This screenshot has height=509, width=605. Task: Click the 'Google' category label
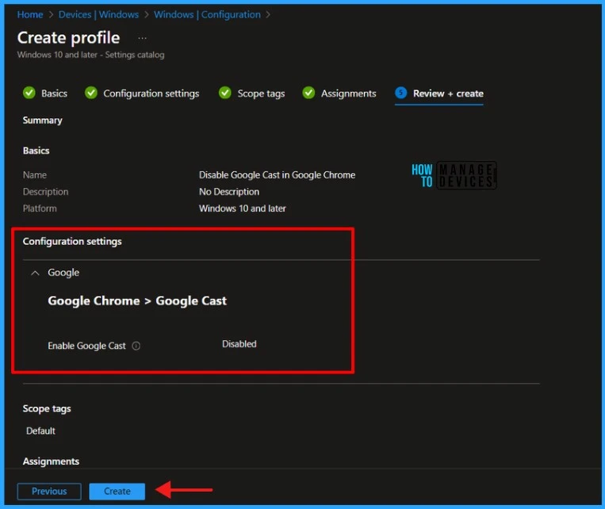(x=63, y=273)
